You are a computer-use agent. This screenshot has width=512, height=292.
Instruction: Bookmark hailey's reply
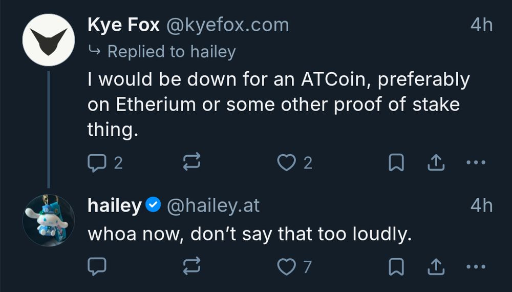click(396, 266)
